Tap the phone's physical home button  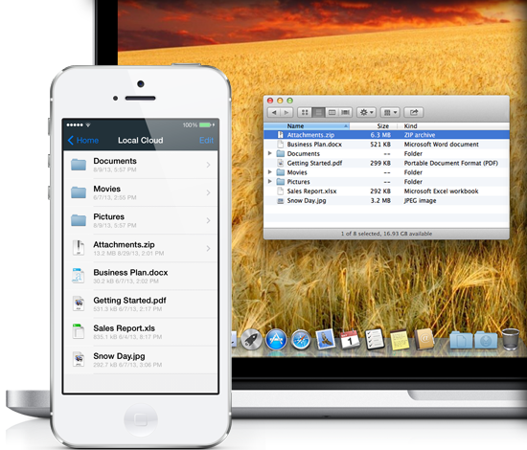pyautogui.click(x=141, y=419)
